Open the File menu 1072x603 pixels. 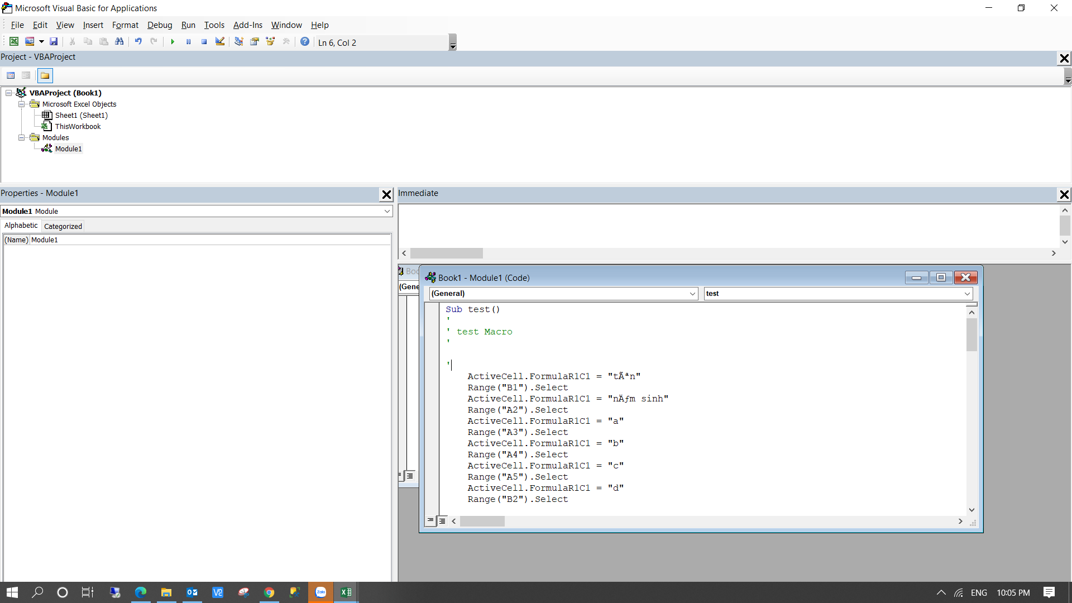(17, 25)
